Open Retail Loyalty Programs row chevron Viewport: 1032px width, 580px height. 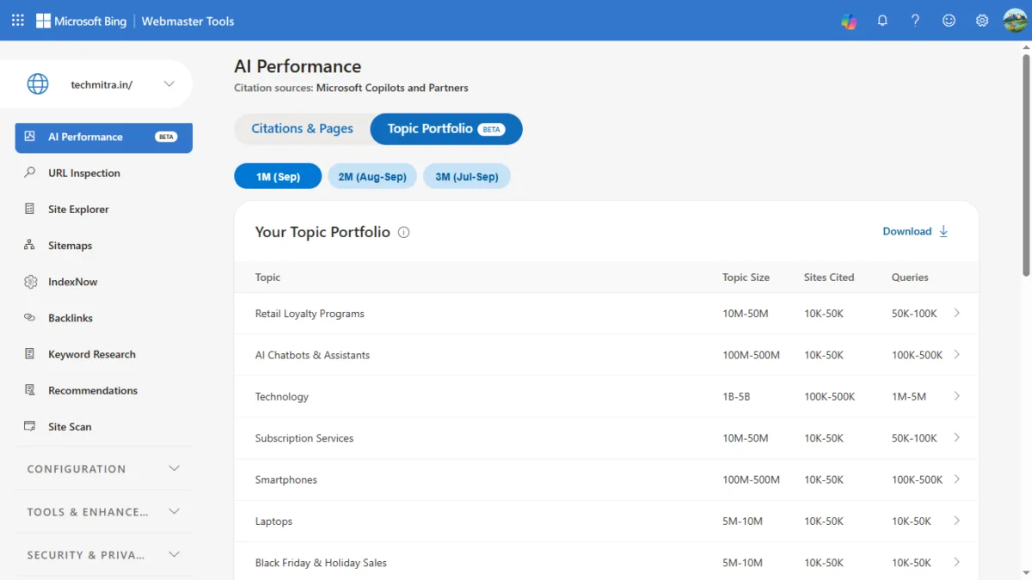(x=957, y=314)
